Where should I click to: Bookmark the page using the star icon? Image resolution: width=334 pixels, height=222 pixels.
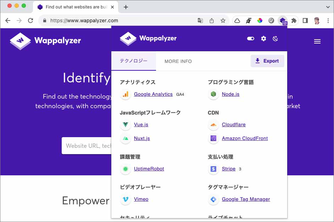coord(223,21)
